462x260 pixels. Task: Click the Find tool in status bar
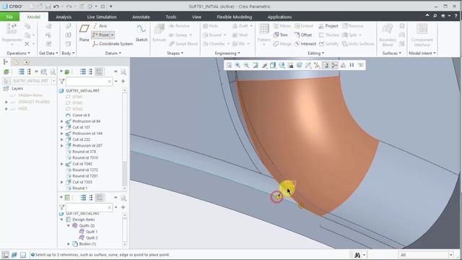pyautogui.click(x=357, y=255)
